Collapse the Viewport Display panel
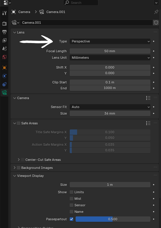The height and width of the screenshot is (228, 161). tap(14, 176)
